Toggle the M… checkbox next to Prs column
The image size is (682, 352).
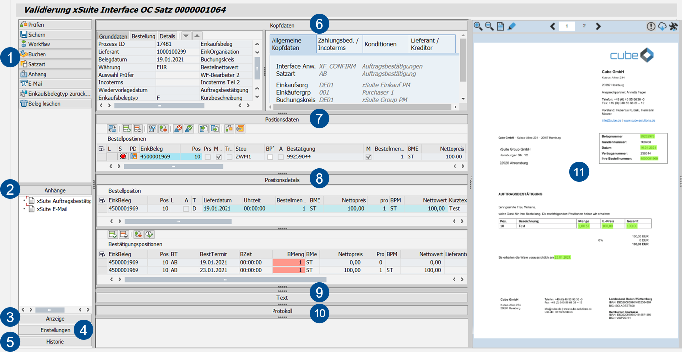tap(218, 156)
